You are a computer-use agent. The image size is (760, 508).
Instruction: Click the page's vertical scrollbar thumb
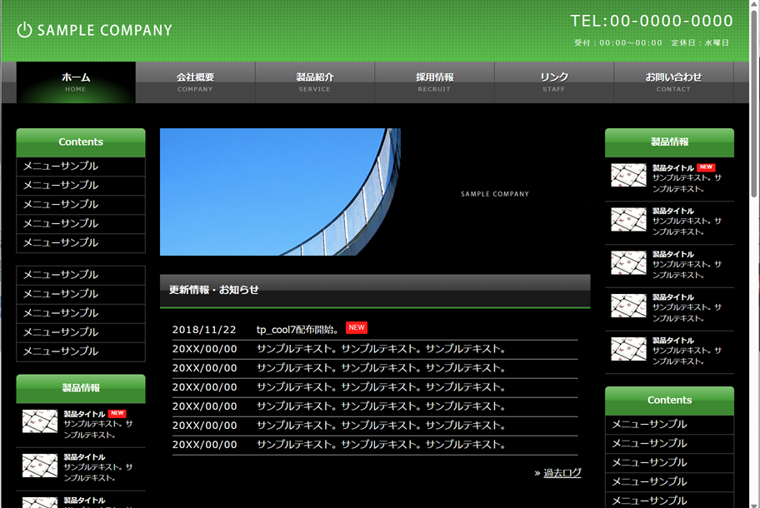point(753,102)
